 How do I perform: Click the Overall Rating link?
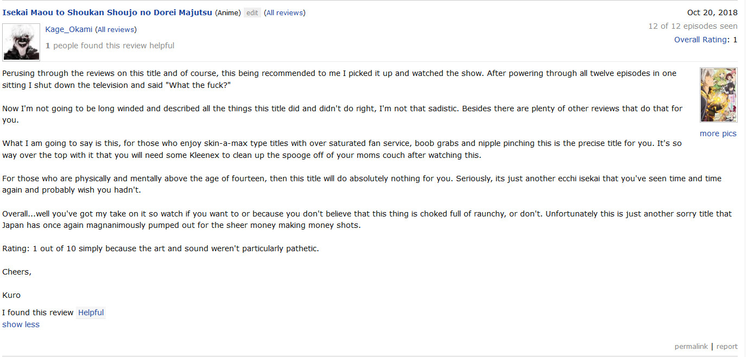click(700, 40)
